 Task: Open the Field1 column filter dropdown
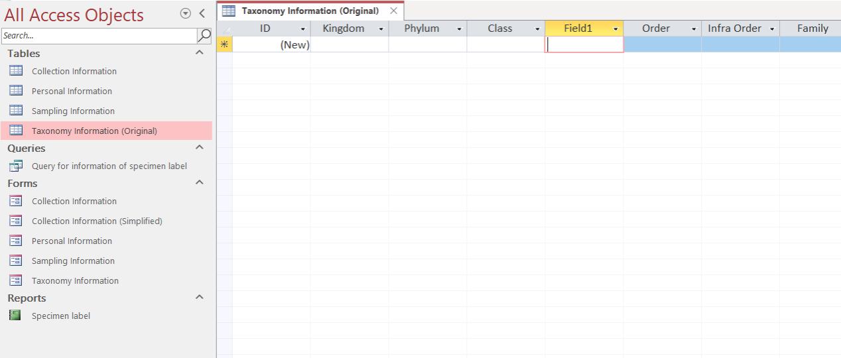(616, 29)
